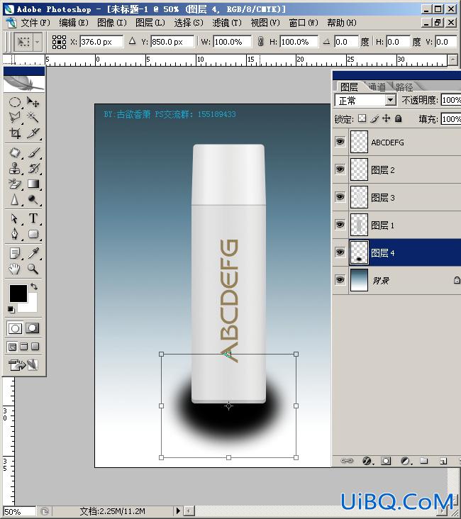Image resolution: width=461 pixels, height=519 pixels.
Task: Select the Type tool
Action: coord(33,218)
